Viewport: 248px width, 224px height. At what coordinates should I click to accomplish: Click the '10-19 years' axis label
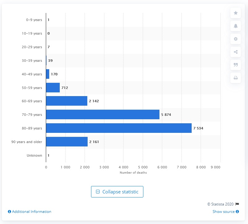(32, 33)
